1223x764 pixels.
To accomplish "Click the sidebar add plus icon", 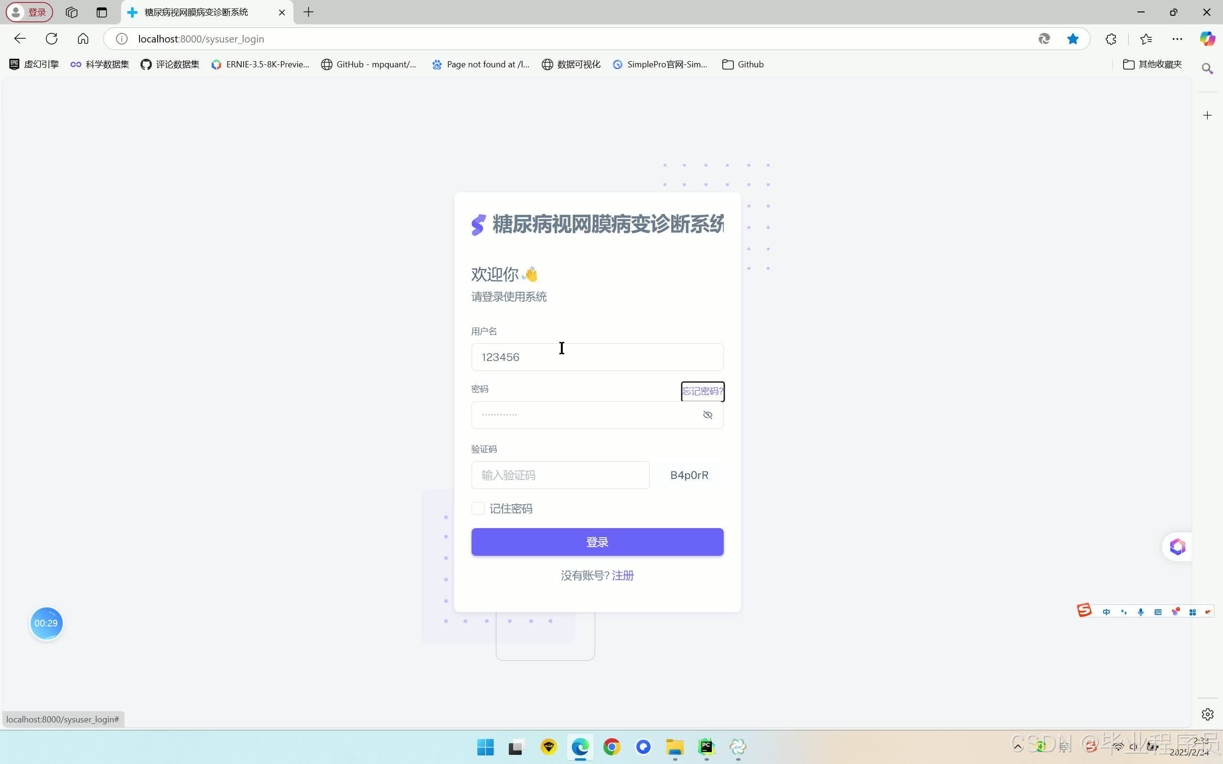I will click(x=1207, y=116).
